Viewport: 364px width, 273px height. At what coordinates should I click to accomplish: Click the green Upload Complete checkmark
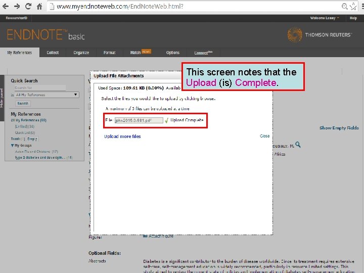(166, 120)
